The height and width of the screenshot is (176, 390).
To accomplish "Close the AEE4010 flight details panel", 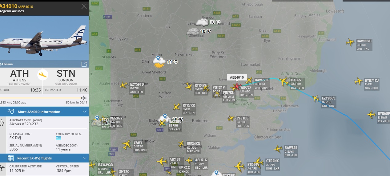I will point(84,6).
